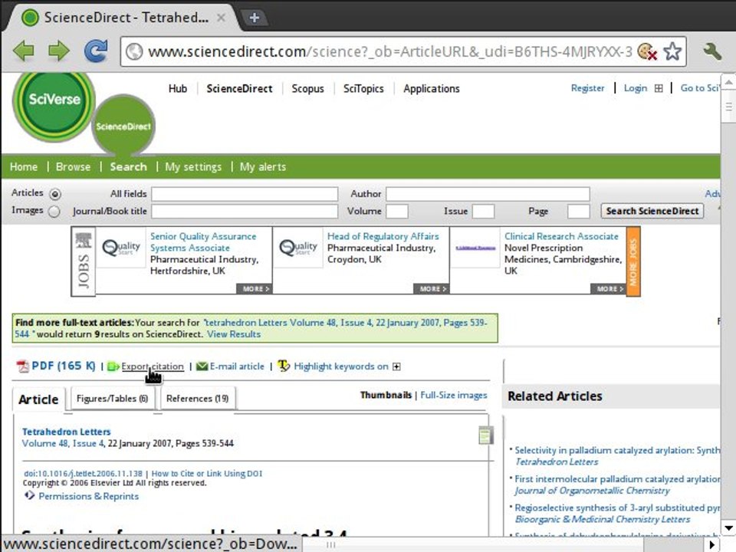Open the Scopus menu item
736x552 pixels.
(x=307, y=89)
